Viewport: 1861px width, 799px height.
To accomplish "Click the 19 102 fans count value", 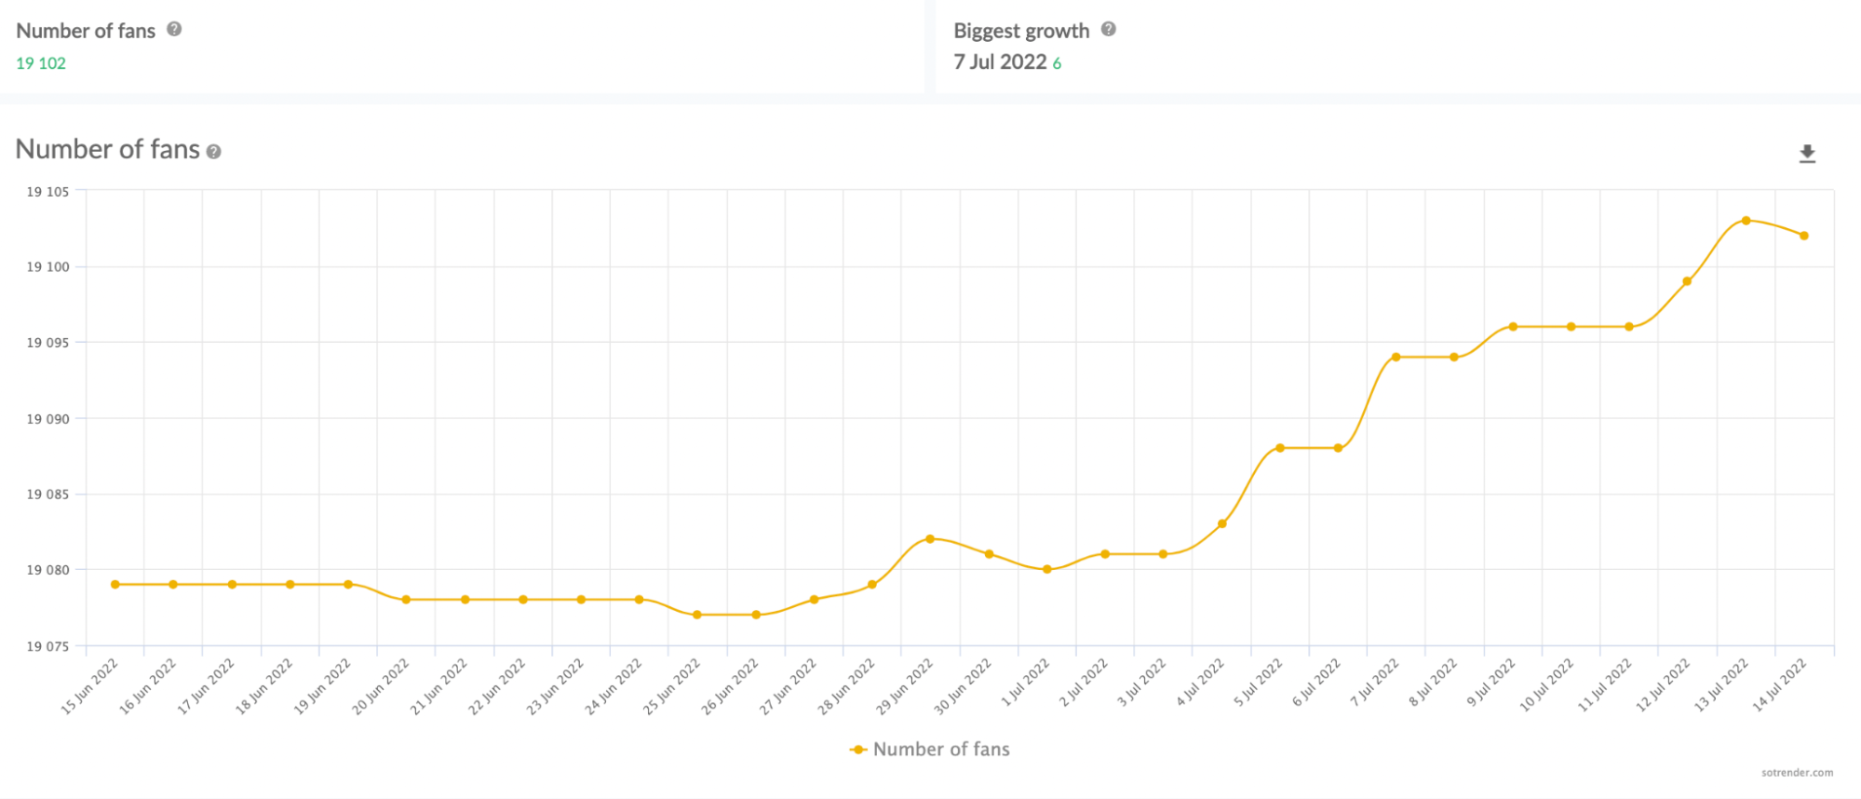I will (41, 63).
